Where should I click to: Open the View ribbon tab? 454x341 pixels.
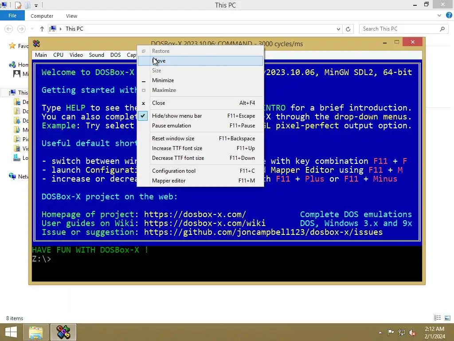coord(71,16)
